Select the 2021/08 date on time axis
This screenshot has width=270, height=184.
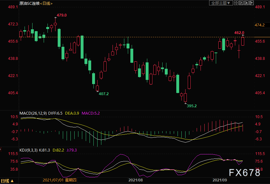pos(135,180)
